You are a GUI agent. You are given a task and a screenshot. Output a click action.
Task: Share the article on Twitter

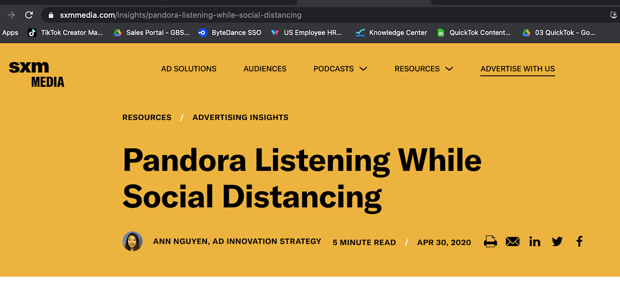point(557,242)
